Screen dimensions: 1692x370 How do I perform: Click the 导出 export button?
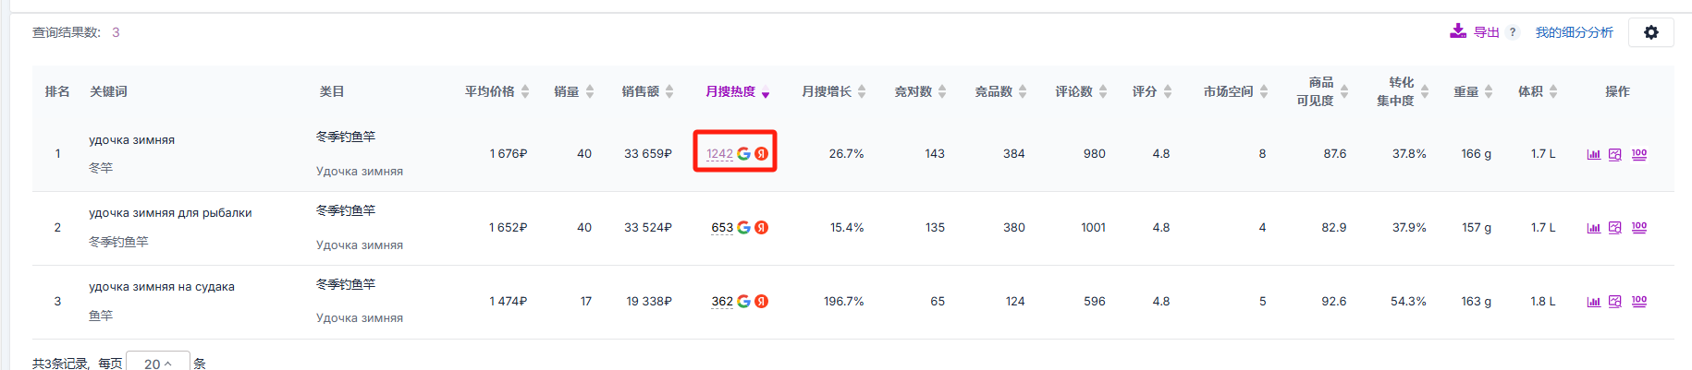pos(1476,32)
